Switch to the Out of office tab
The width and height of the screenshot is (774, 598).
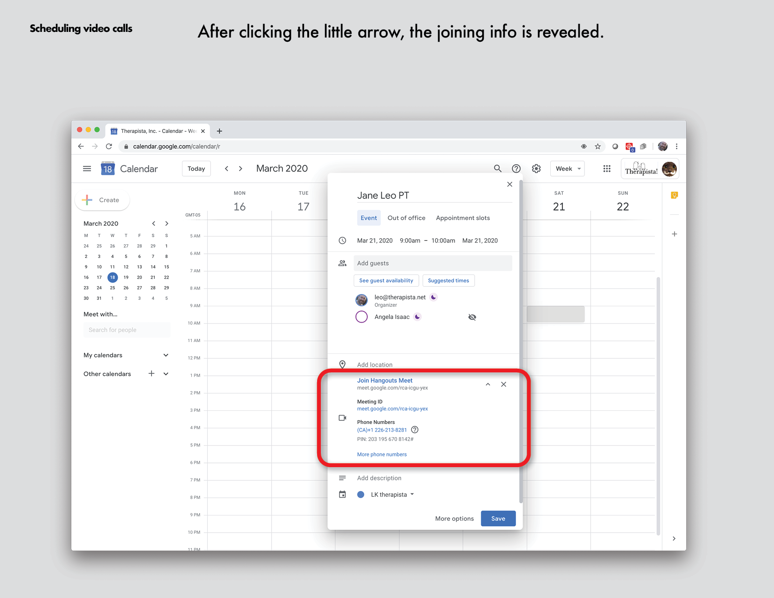(x=406, y=218)
